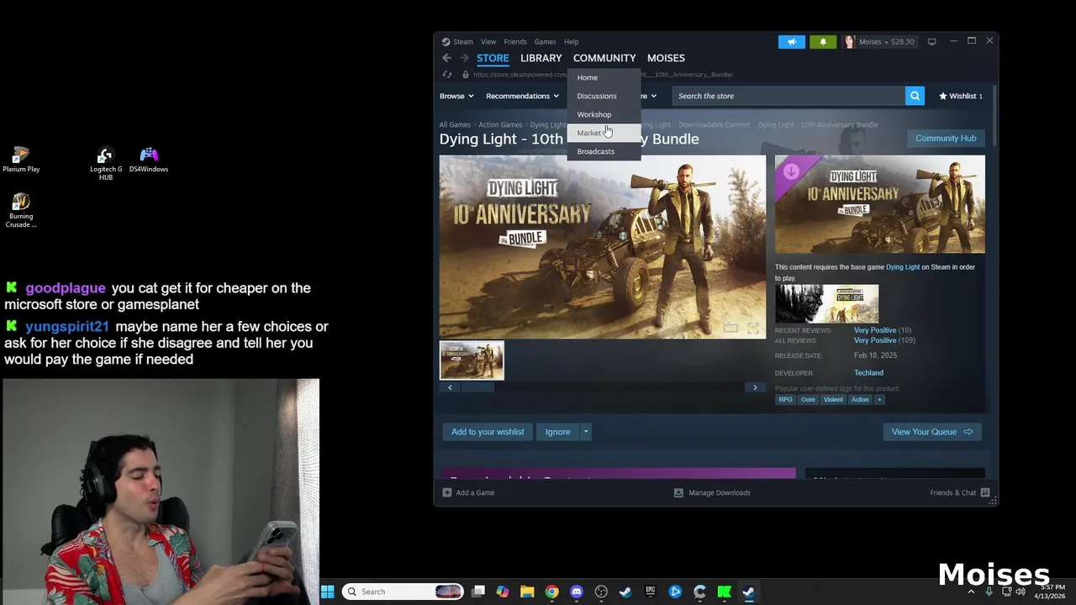Open Plarium Play desktop shortcut
The height and width of the screenshot is (605, 1076).
point(21,160)
